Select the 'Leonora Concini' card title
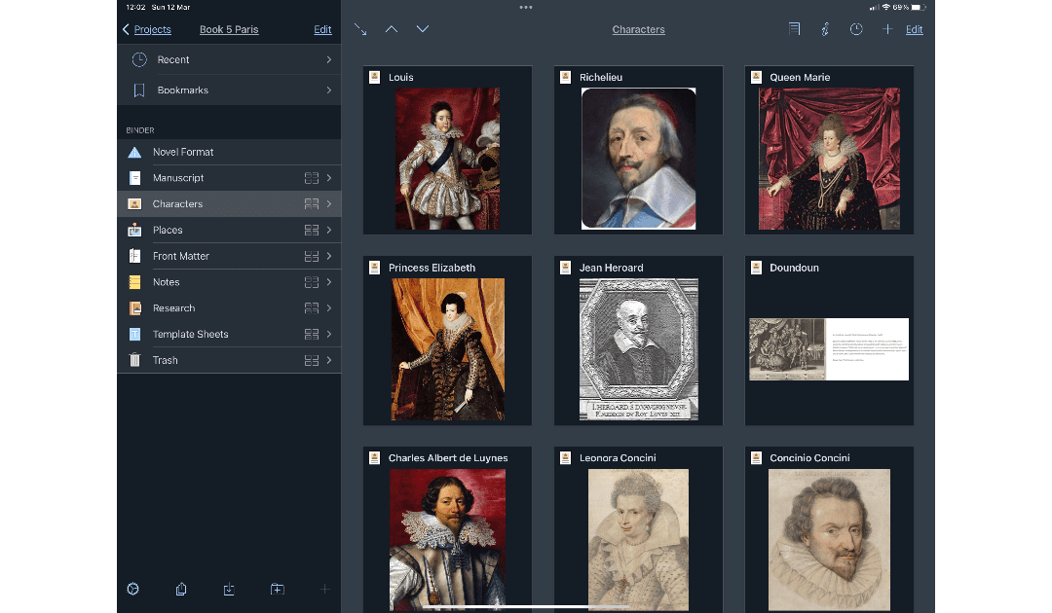Viewport: 1052px width, 613px height. pyautogui.click(x=618, y=458)
